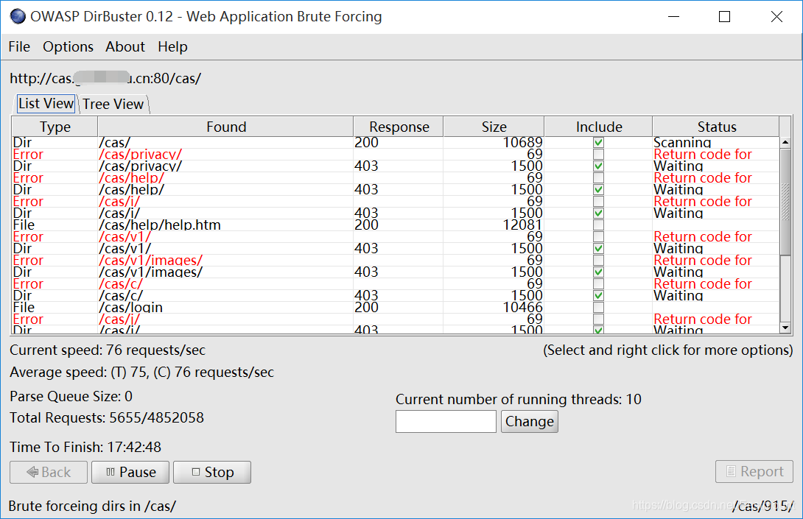Click the Back button

coord(49,472)
